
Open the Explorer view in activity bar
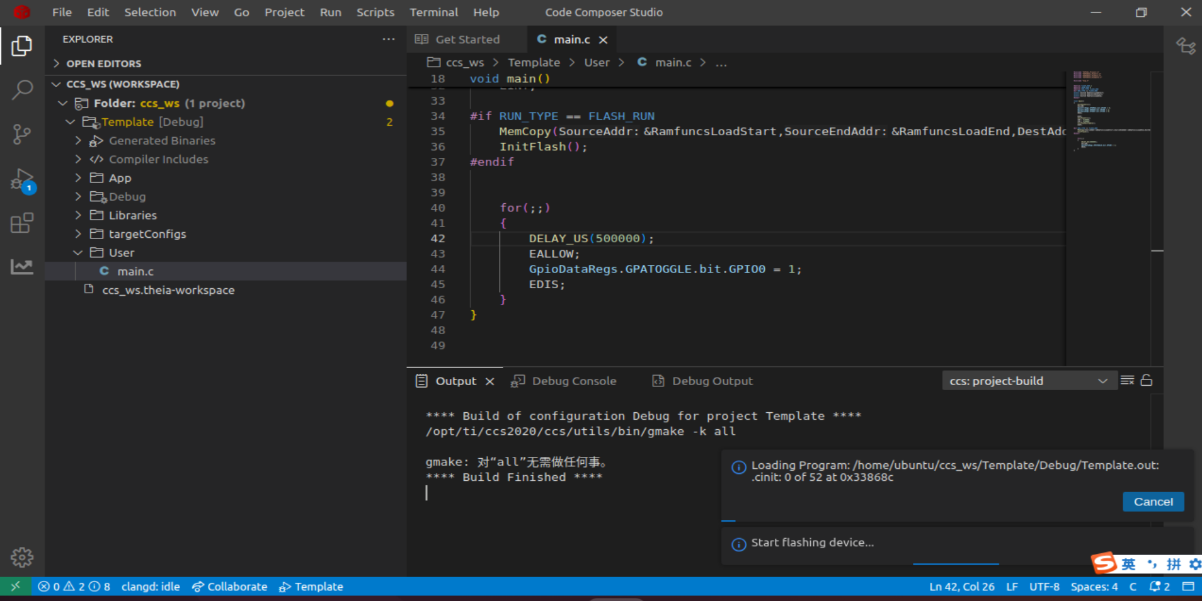(22, 46)
